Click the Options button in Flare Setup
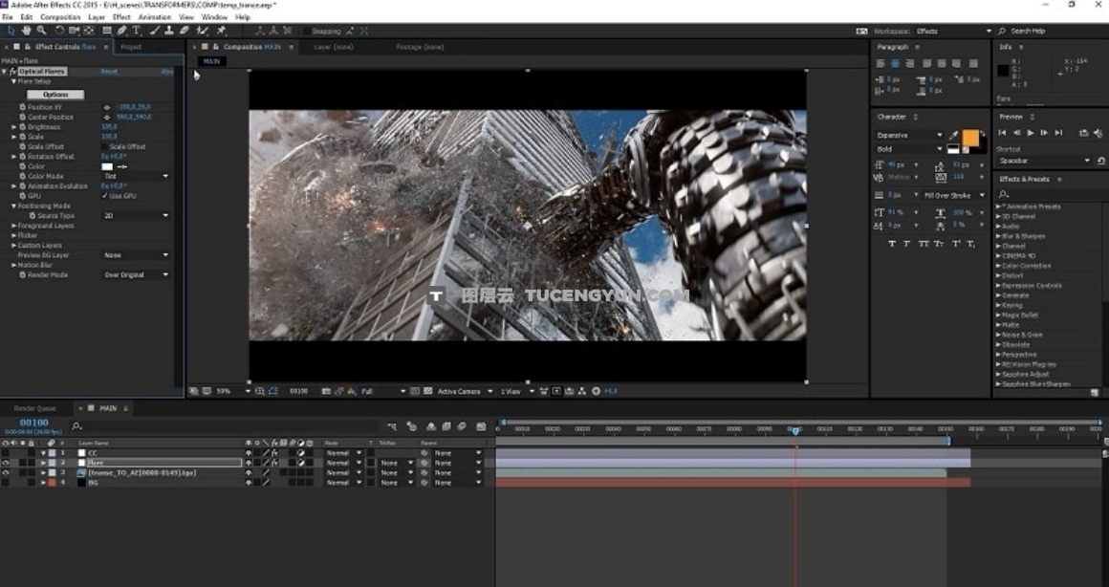This screenshot has height=587, width=1109. pyautogui.click(x=55, y=95)
